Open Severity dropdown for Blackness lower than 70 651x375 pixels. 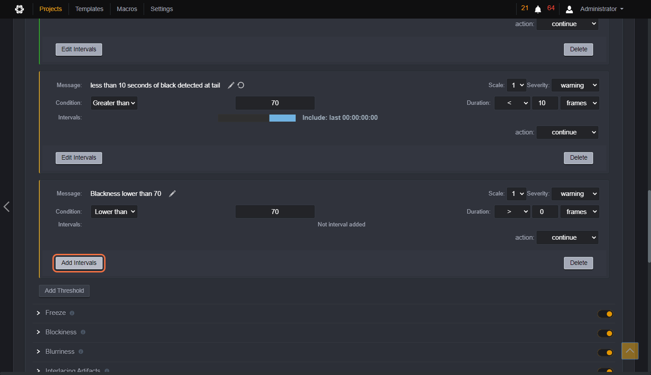pos(575,194)
